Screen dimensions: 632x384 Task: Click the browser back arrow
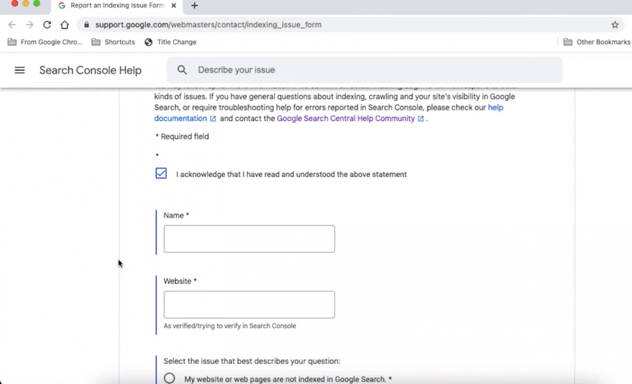(12, 25)
